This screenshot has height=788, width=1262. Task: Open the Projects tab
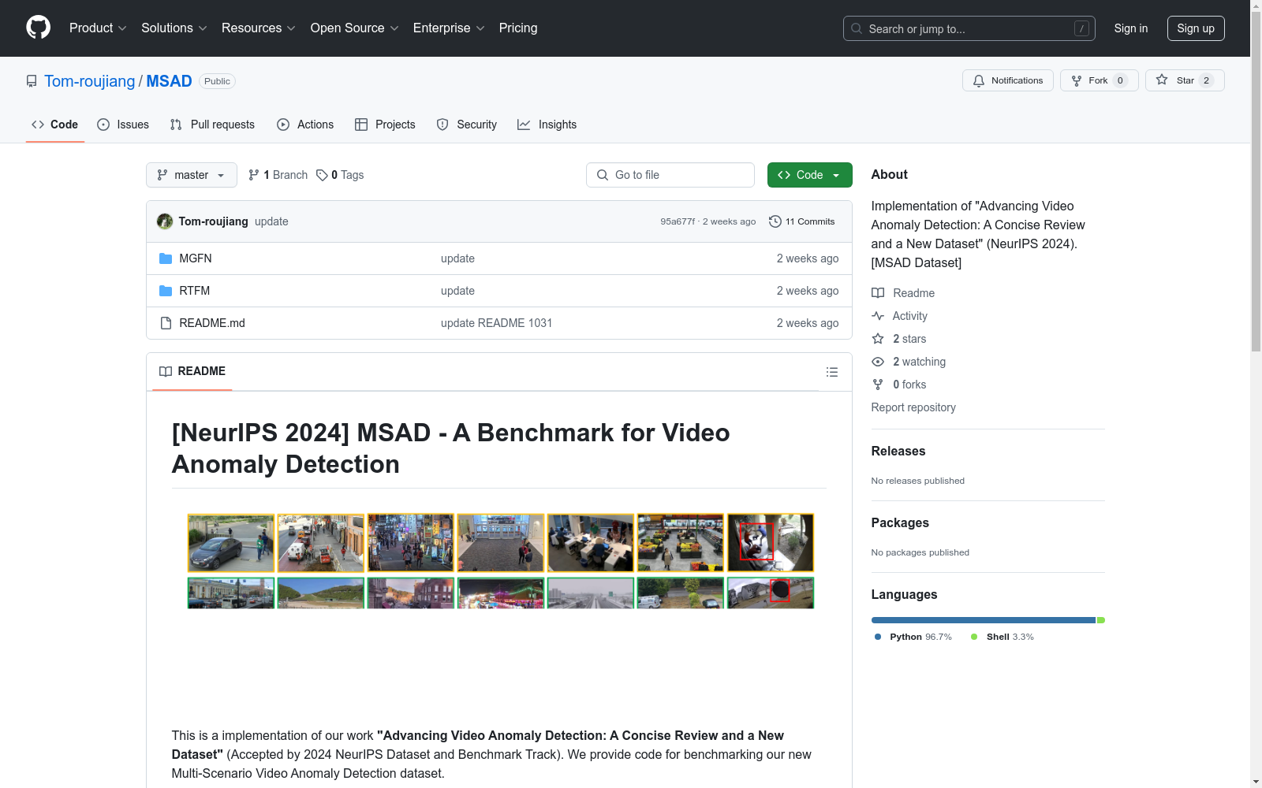pyautogui.click(x=385, y=125)
